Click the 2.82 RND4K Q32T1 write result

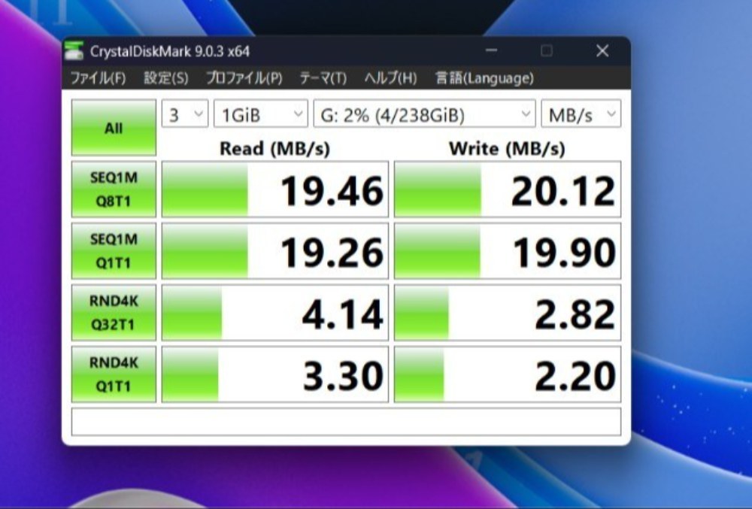508,313
